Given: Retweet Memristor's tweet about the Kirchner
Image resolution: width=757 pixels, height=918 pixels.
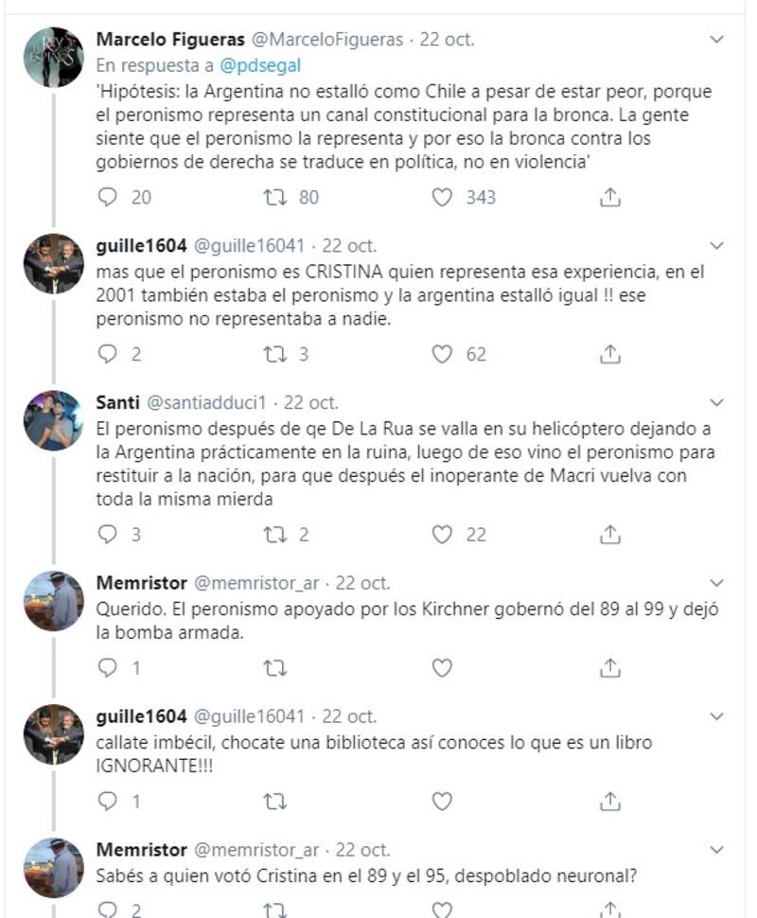Looking at the screenshot, I should [274, 667].
